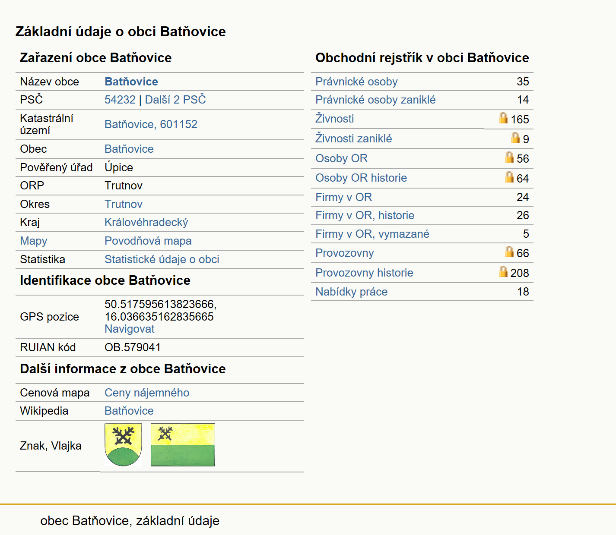Open the Batňovice coat of arms image
Image resolution: width=616 pixels, height=535 pixels.
click(x=123, y=445)
